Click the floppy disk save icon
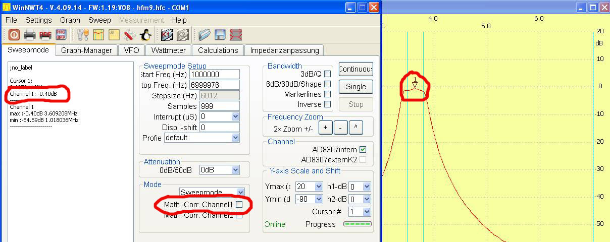610x242 pixels. [x=220, y=35]
